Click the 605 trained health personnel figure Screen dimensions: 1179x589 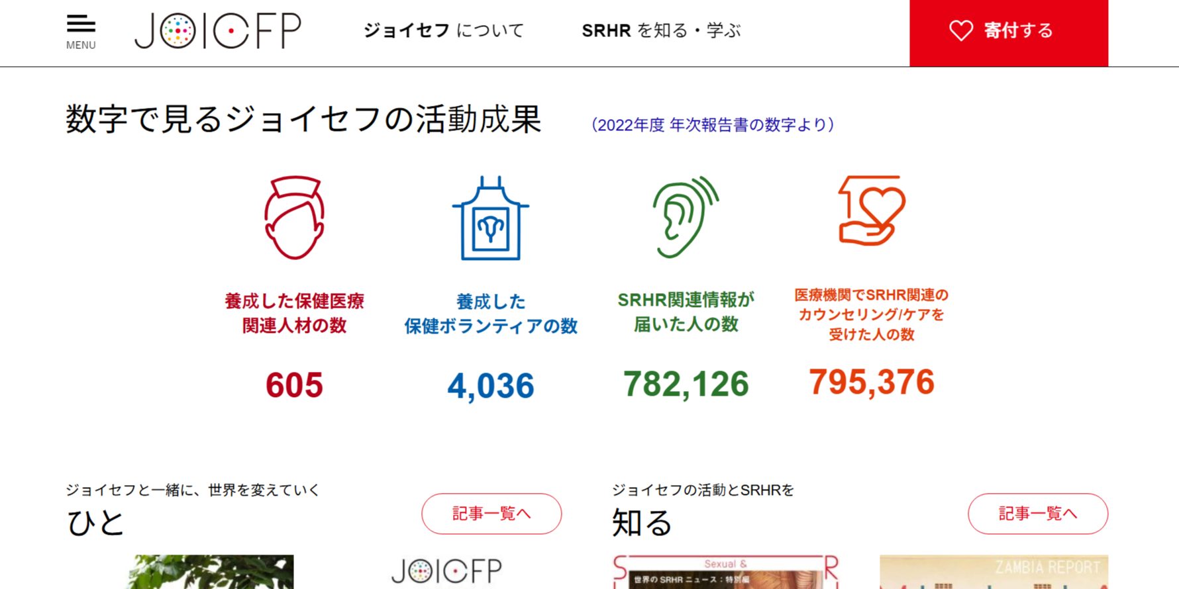point(294,385)
